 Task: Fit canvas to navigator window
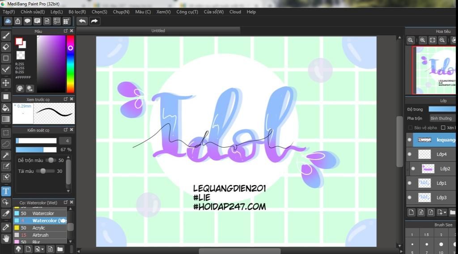click(433, 40)
